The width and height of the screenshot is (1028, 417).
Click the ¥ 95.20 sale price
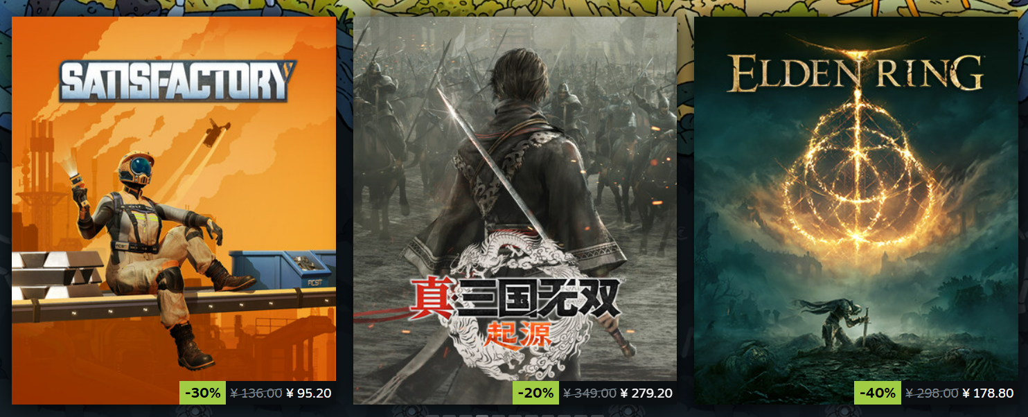[x=309, y=393]
